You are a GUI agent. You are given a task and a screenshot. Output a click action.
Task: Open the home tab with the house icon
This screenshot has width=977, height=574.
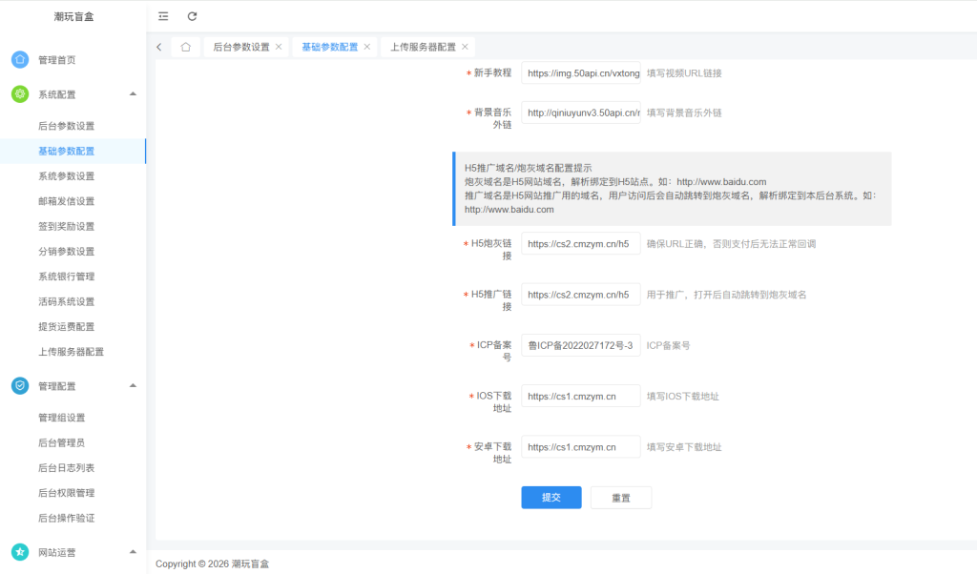point(185,46)
